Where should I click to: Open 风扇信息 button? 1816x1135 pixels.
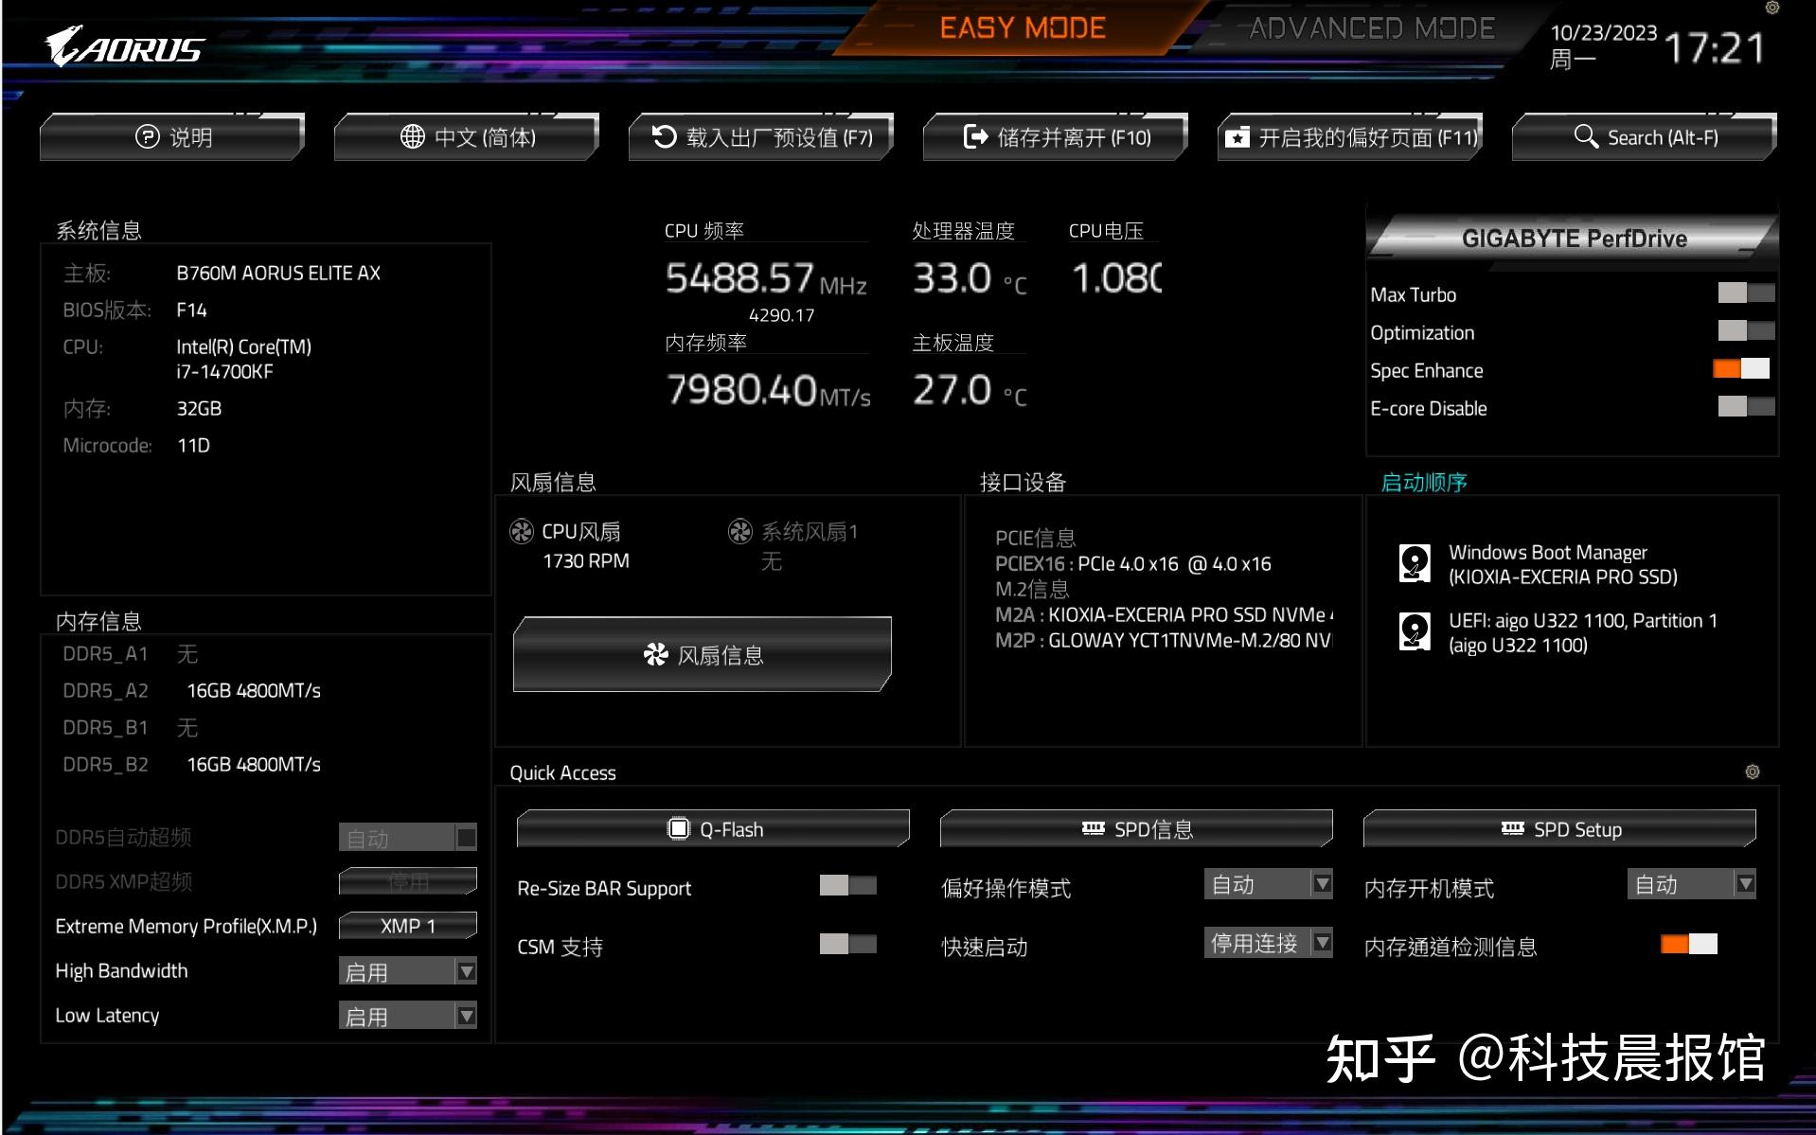pyautogui.click(x=703, y=655)
